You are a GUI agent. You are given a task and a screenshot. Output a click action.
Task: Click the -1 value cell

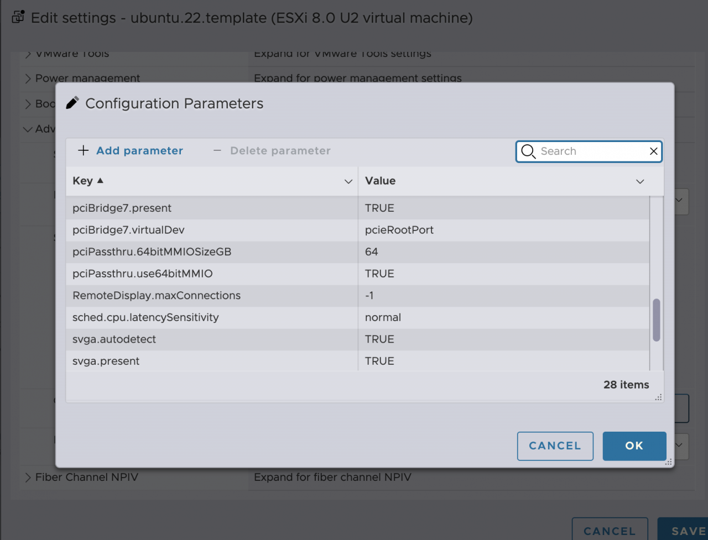click(369, 295)
